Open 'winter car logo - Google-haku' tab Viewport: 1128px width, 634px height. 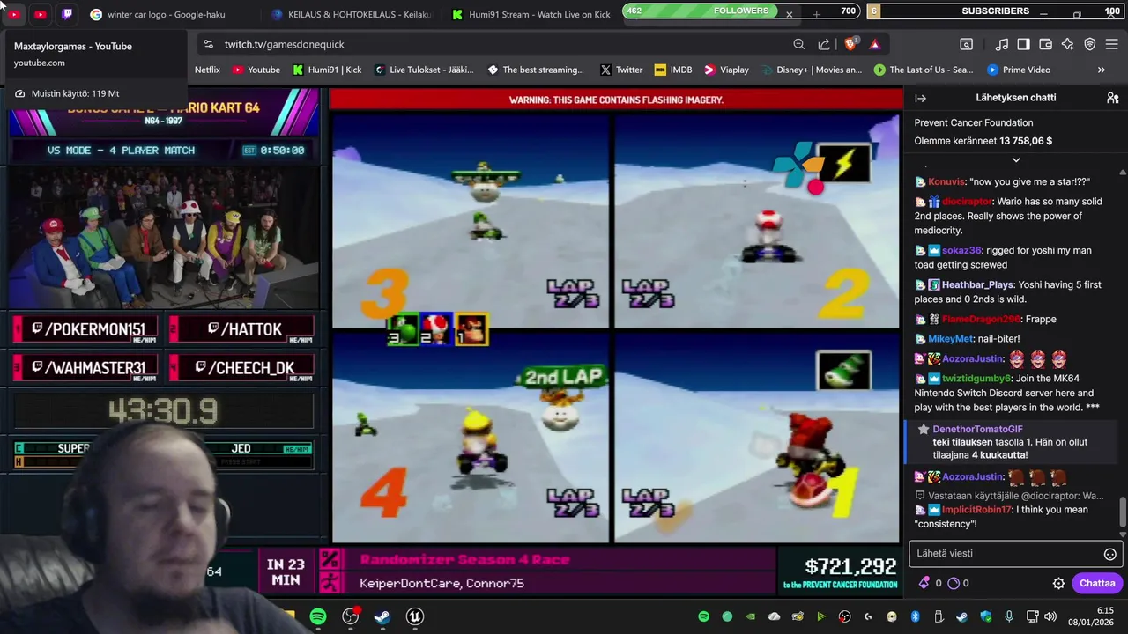pyautogui.click(x=169, y=14)
